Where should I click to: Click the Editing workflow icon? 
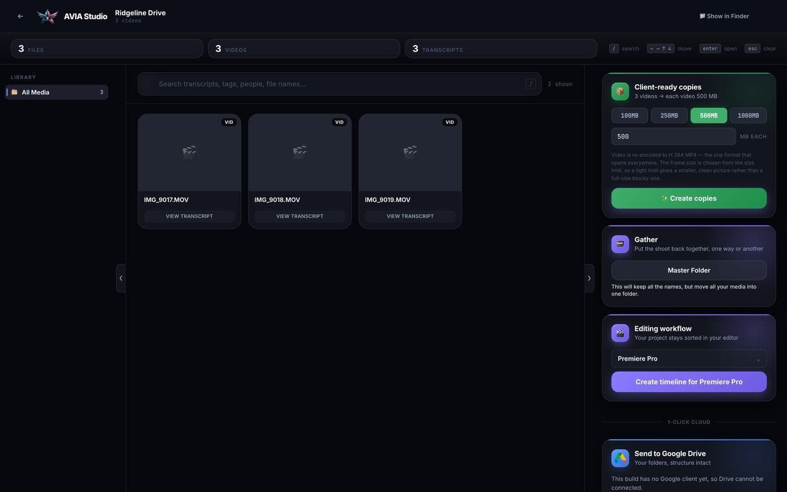(x=620, y=333)
